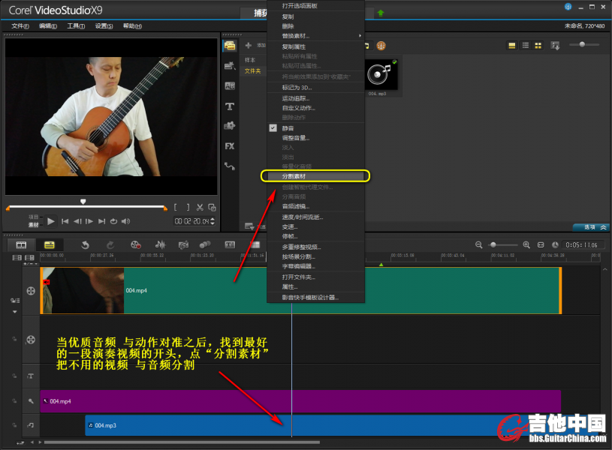Open the Graphics library icon
The width and height of the screenshot is (612, 450).
coord(230,125)
